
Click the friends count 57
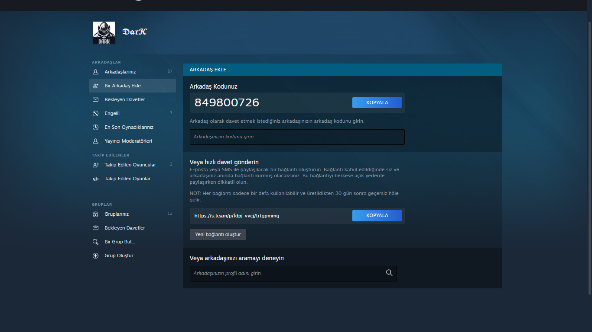coord(170,71)
